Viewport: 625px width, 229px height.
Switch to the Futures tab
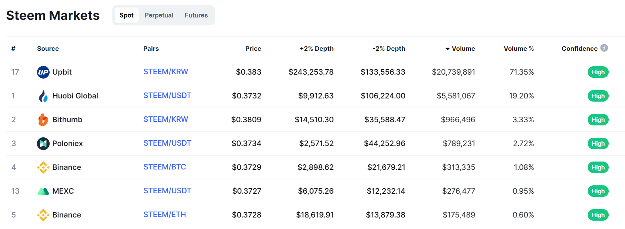[196, 15]
